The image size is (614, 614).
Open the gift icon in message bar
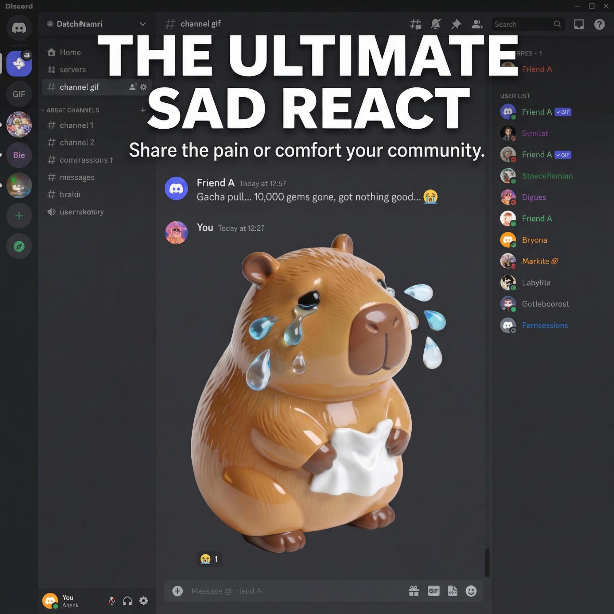414,591
